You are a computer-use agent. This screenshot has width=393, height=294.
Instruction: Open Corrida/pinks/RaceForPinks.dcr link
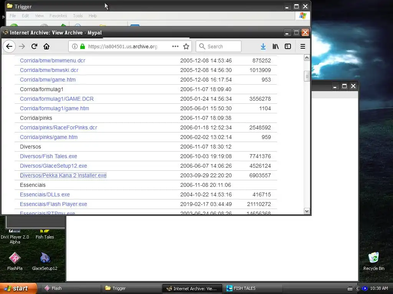coord(58,127)
